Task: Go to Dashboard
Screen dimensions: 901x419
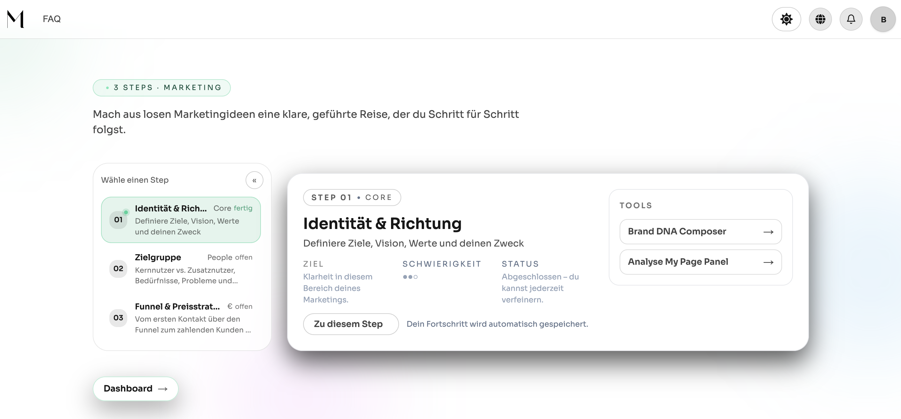Action: click(x=136, y=389)
